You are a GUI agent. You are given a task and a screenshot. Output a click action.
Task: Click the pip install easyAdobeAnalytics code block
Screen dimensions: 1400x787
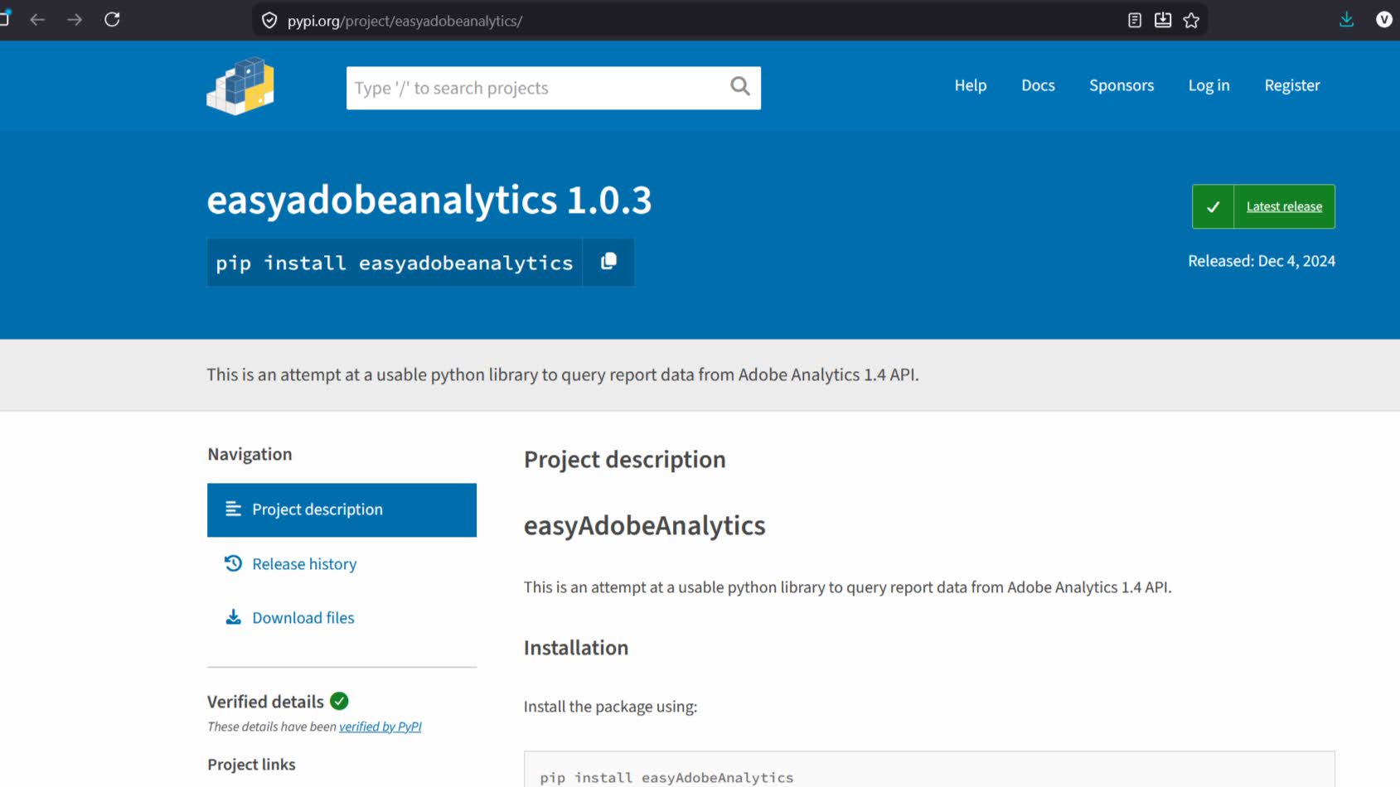[x=929, y=770]
